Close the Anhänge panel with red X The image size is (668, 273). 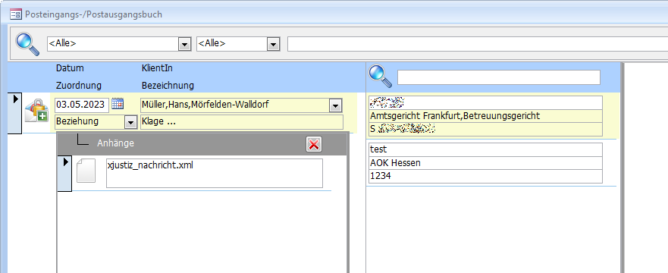(314, 144)
